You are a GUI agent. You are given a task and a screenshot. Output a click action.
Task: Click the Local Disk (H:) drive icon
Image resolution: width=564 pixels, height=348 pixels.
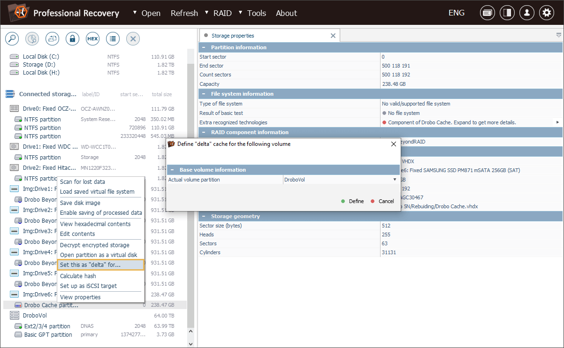pyautogui.click(x=14, y=73)
